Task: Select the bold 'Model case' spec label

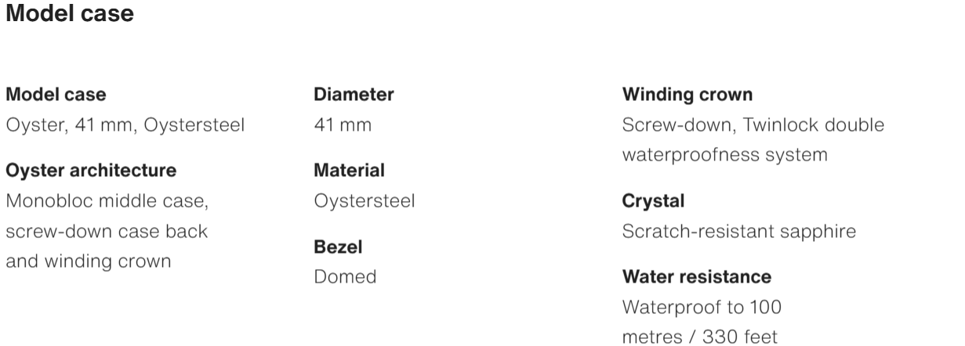Action: click(56, 95)
